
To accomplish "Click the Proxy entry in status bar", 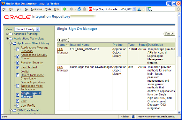I will [x=156, y=116].
